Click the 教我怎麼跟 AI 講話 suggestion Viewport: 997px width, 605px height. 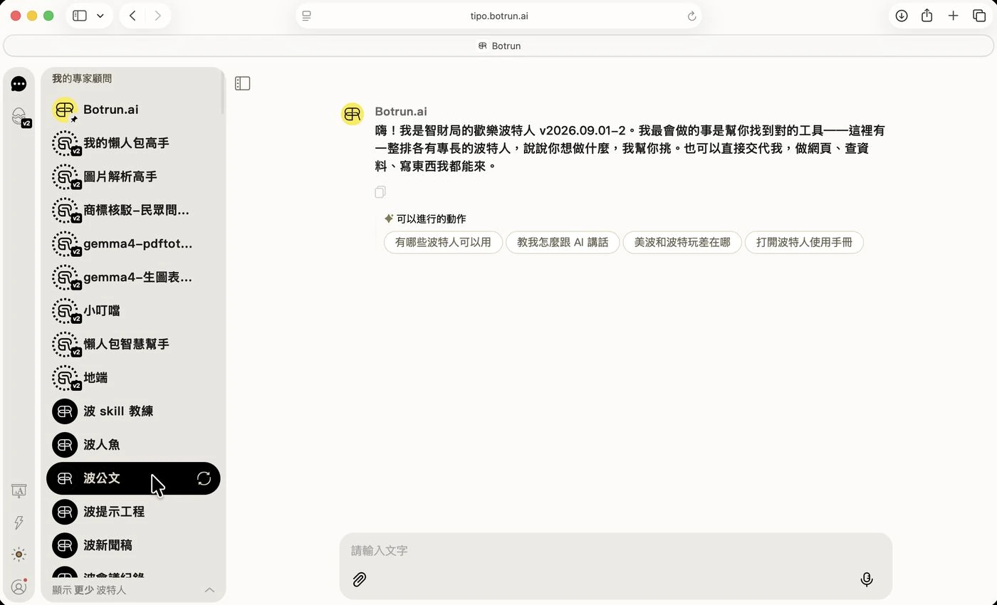[x=563, y=242]
